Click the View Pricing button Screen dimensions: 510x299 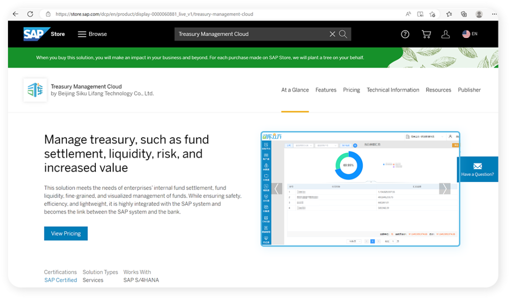(66, 233)
